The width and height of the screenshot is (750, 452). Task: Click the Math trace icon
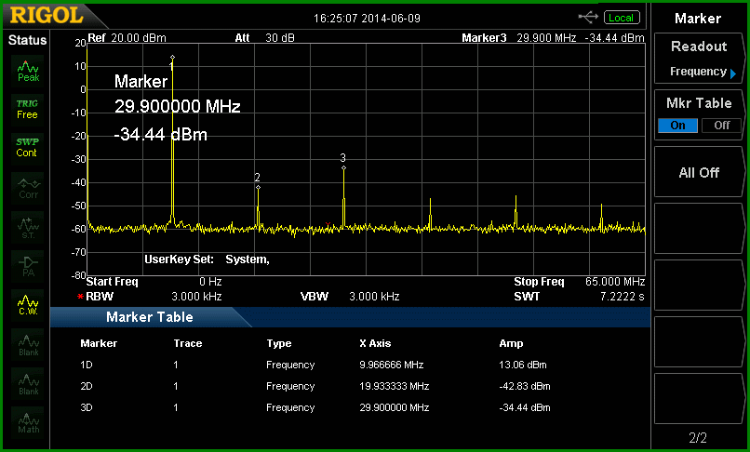coord(28,423)
